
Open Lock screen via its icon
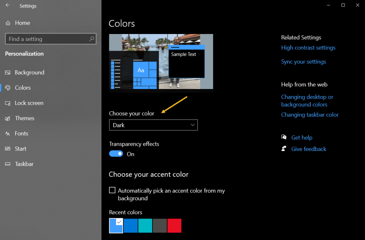[8, 103]
